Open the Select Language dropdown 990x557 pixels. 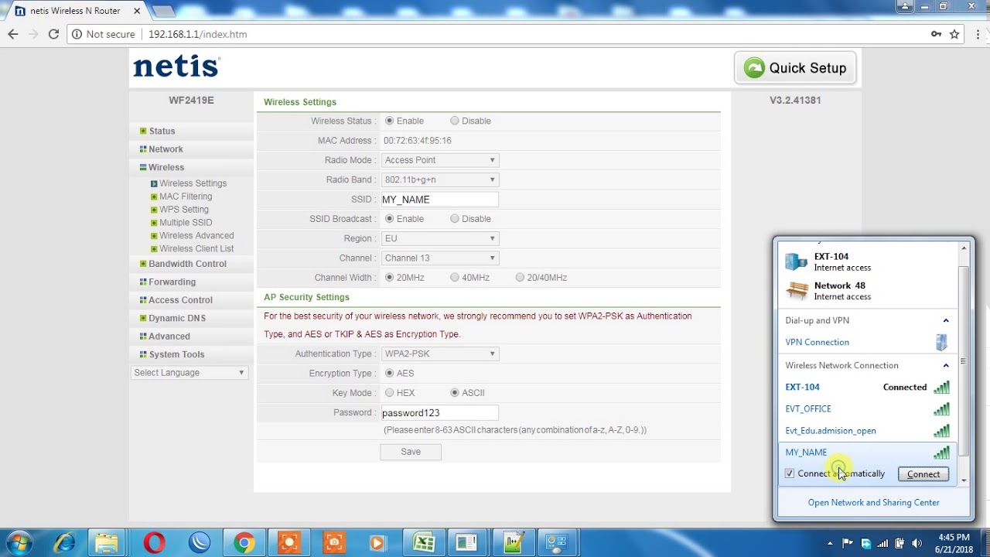189,373
